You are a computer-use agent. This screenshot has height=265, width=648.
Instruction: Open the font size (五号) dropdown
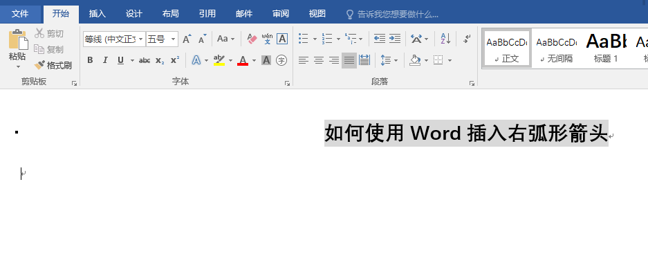[173, 39]
